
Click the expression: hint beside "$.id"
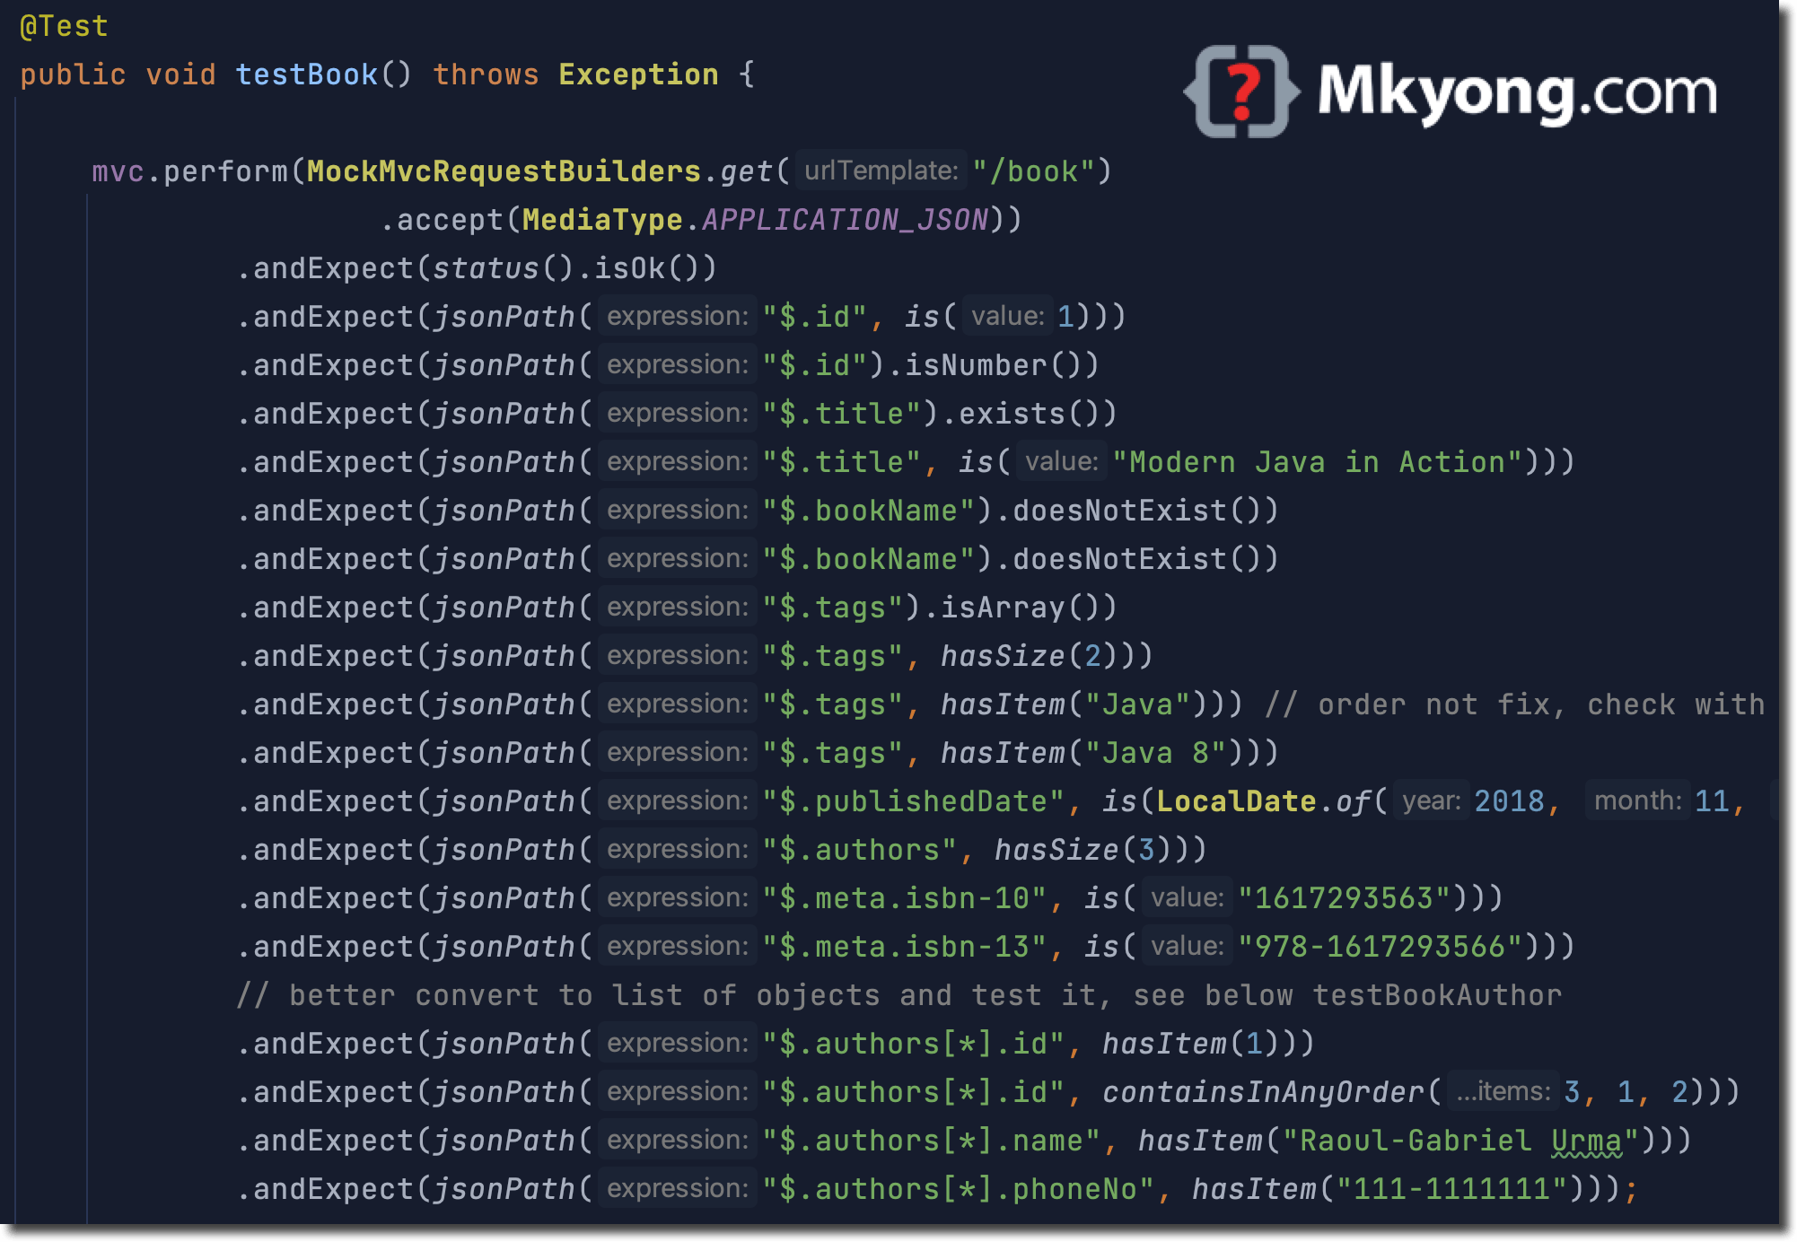[x=676, y=316]
